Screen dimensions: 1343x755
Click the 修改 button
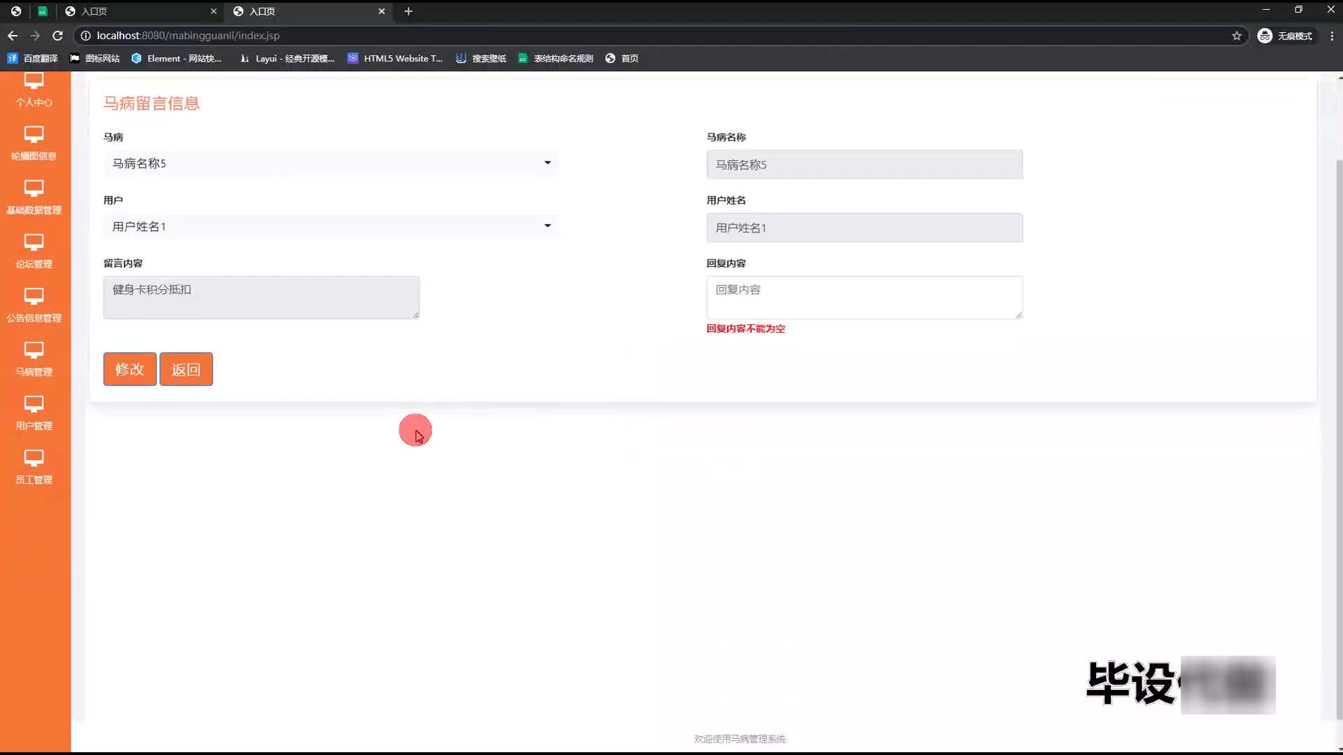[129, 369]
